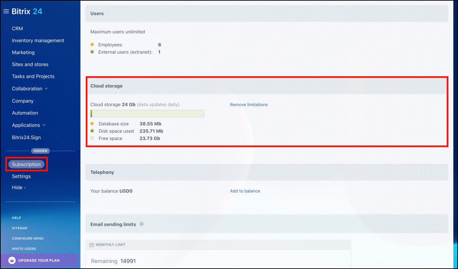Expand the Applications submenu arrow
The height and width of the screenshot is (269, 458).
(44, 125)
